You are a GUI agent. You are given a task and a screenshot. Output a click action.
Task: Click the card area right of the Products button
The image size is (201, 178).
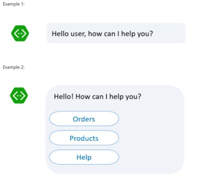tap(151, 138)
